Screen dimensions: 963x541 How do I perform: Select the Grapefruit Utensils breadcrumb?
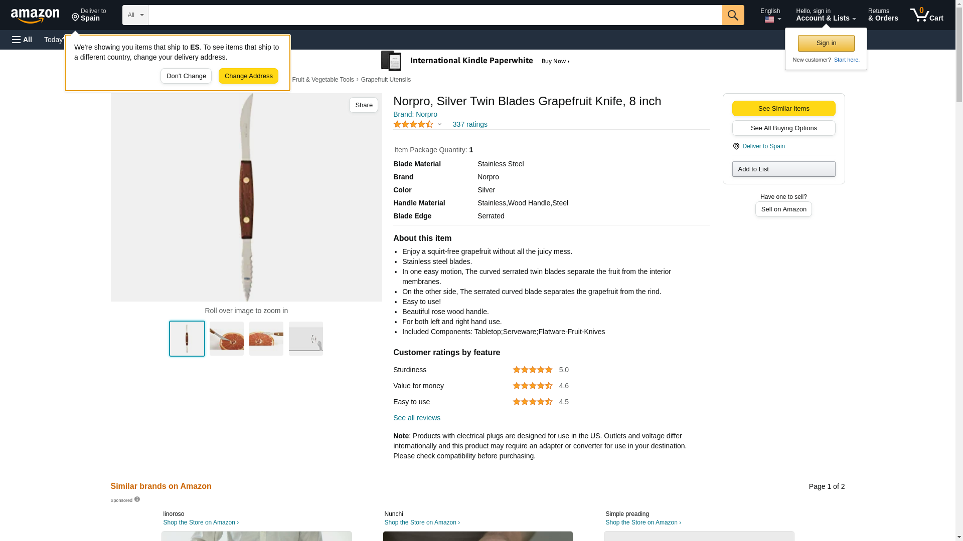(x=385, y=80)
